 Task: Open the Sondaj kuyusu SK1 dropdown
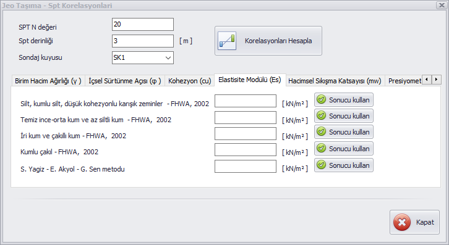coord(143,57)
